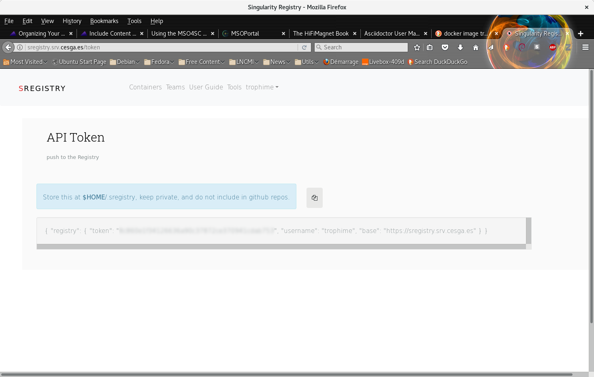
Task: Click inside the token JSON text box
Action: click(x=281, y=231)
